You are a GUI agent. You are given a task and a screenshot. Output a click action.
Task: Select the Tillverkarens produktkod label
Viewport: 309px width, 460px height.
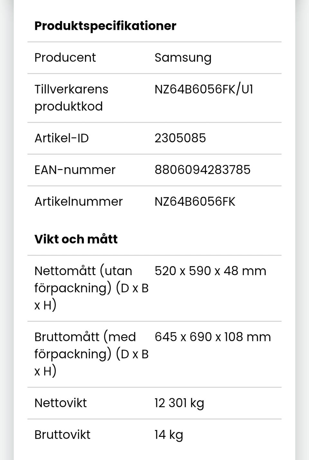coord(71,98)
